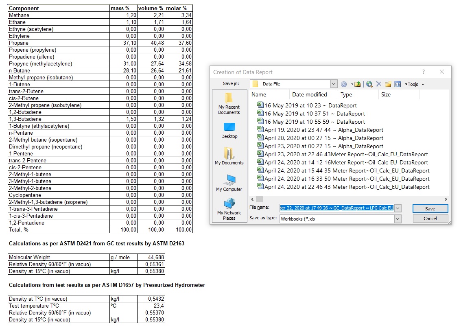461x330 pixels.
Task: Click the dialog help question mark
Action: (x=424, y=72)
